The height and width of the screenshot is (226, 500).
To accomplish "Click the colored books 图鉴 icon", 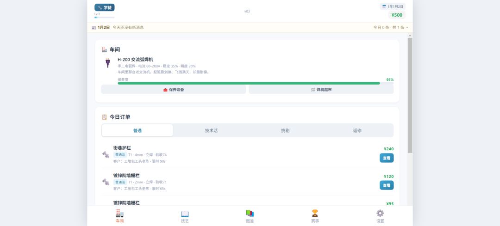I will [x=250, y=213].
